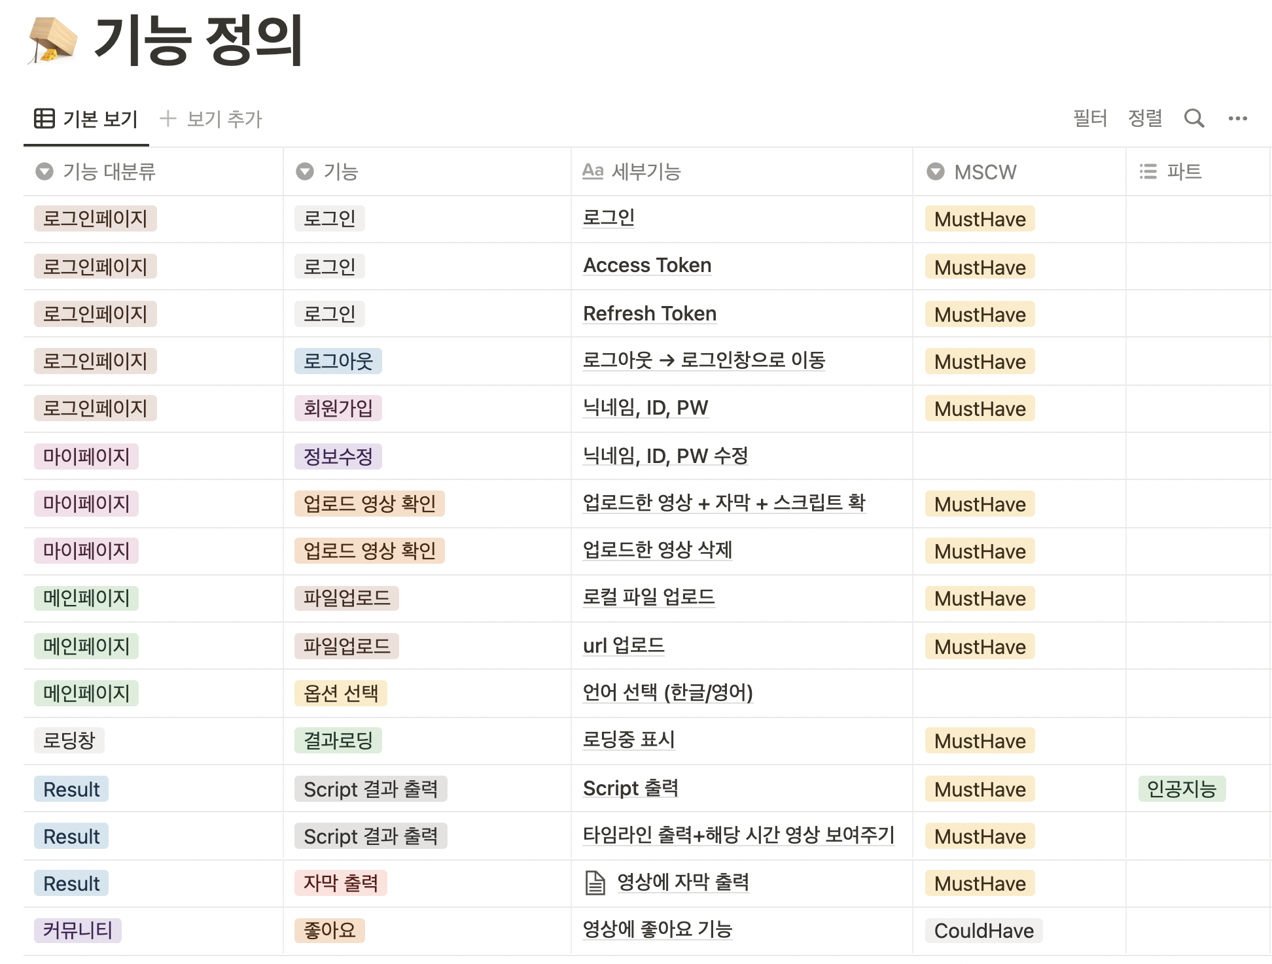Click the mousetrap page icon
The image size is (1272, 964).
click(x=52, y=41)
